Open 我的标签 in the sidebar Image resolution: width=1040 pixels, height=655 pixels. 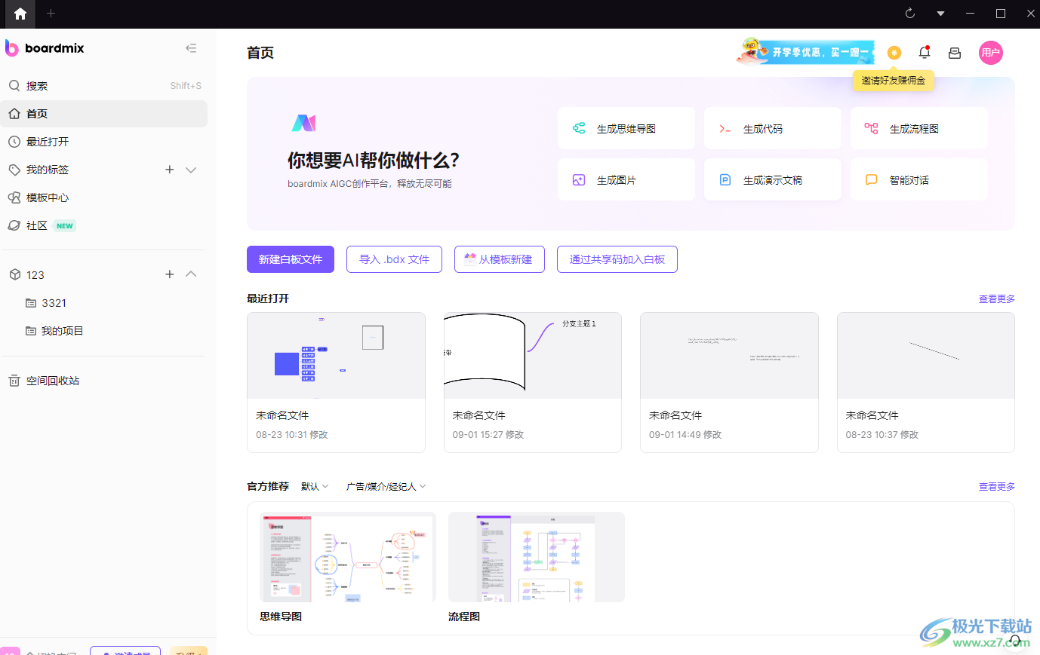pos(48,170)
